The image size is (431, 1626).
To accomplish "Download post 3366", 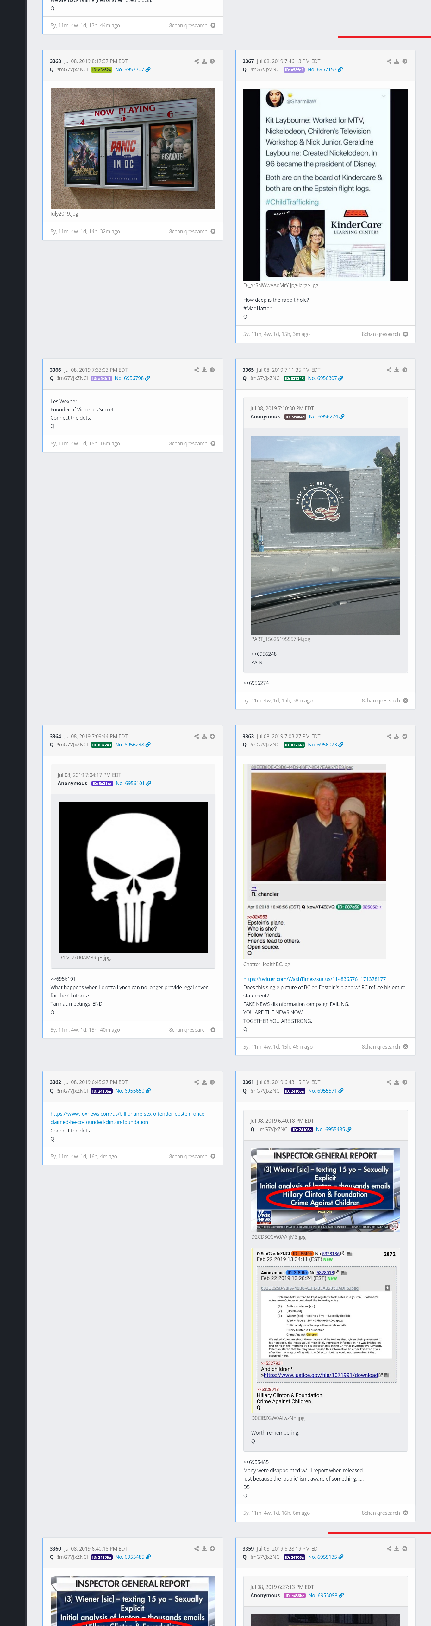I will (x=204, y=370).
